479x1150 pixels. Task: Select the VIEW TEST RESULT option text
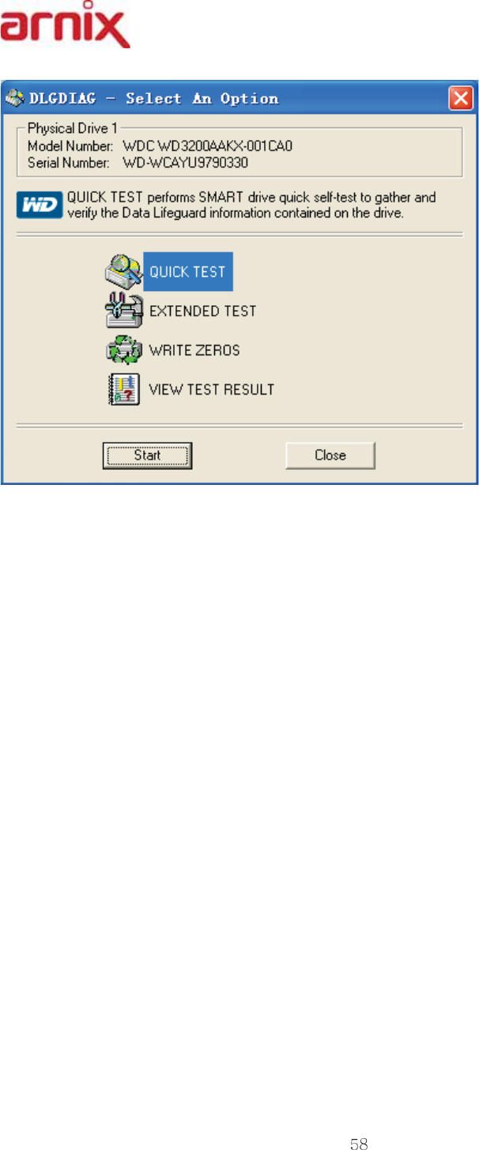tap(212, 389)
